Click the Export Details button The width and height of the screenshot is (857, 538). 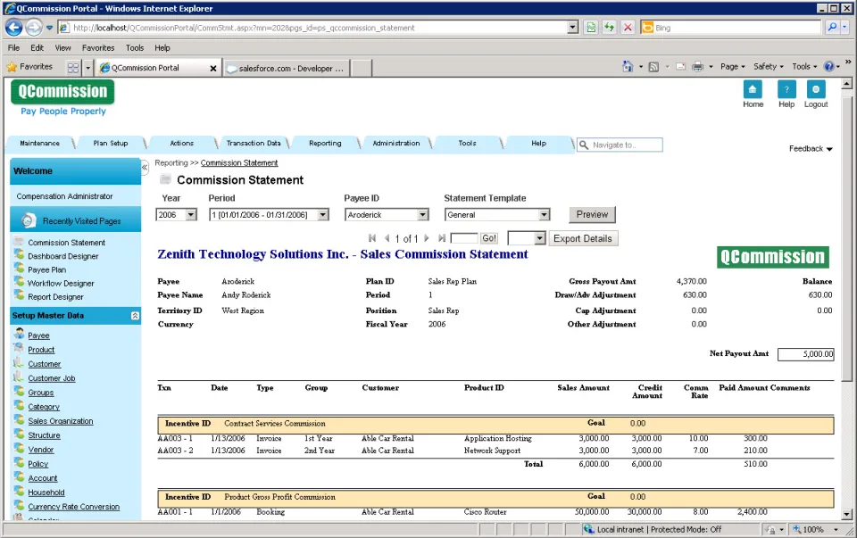click(583, 239)
